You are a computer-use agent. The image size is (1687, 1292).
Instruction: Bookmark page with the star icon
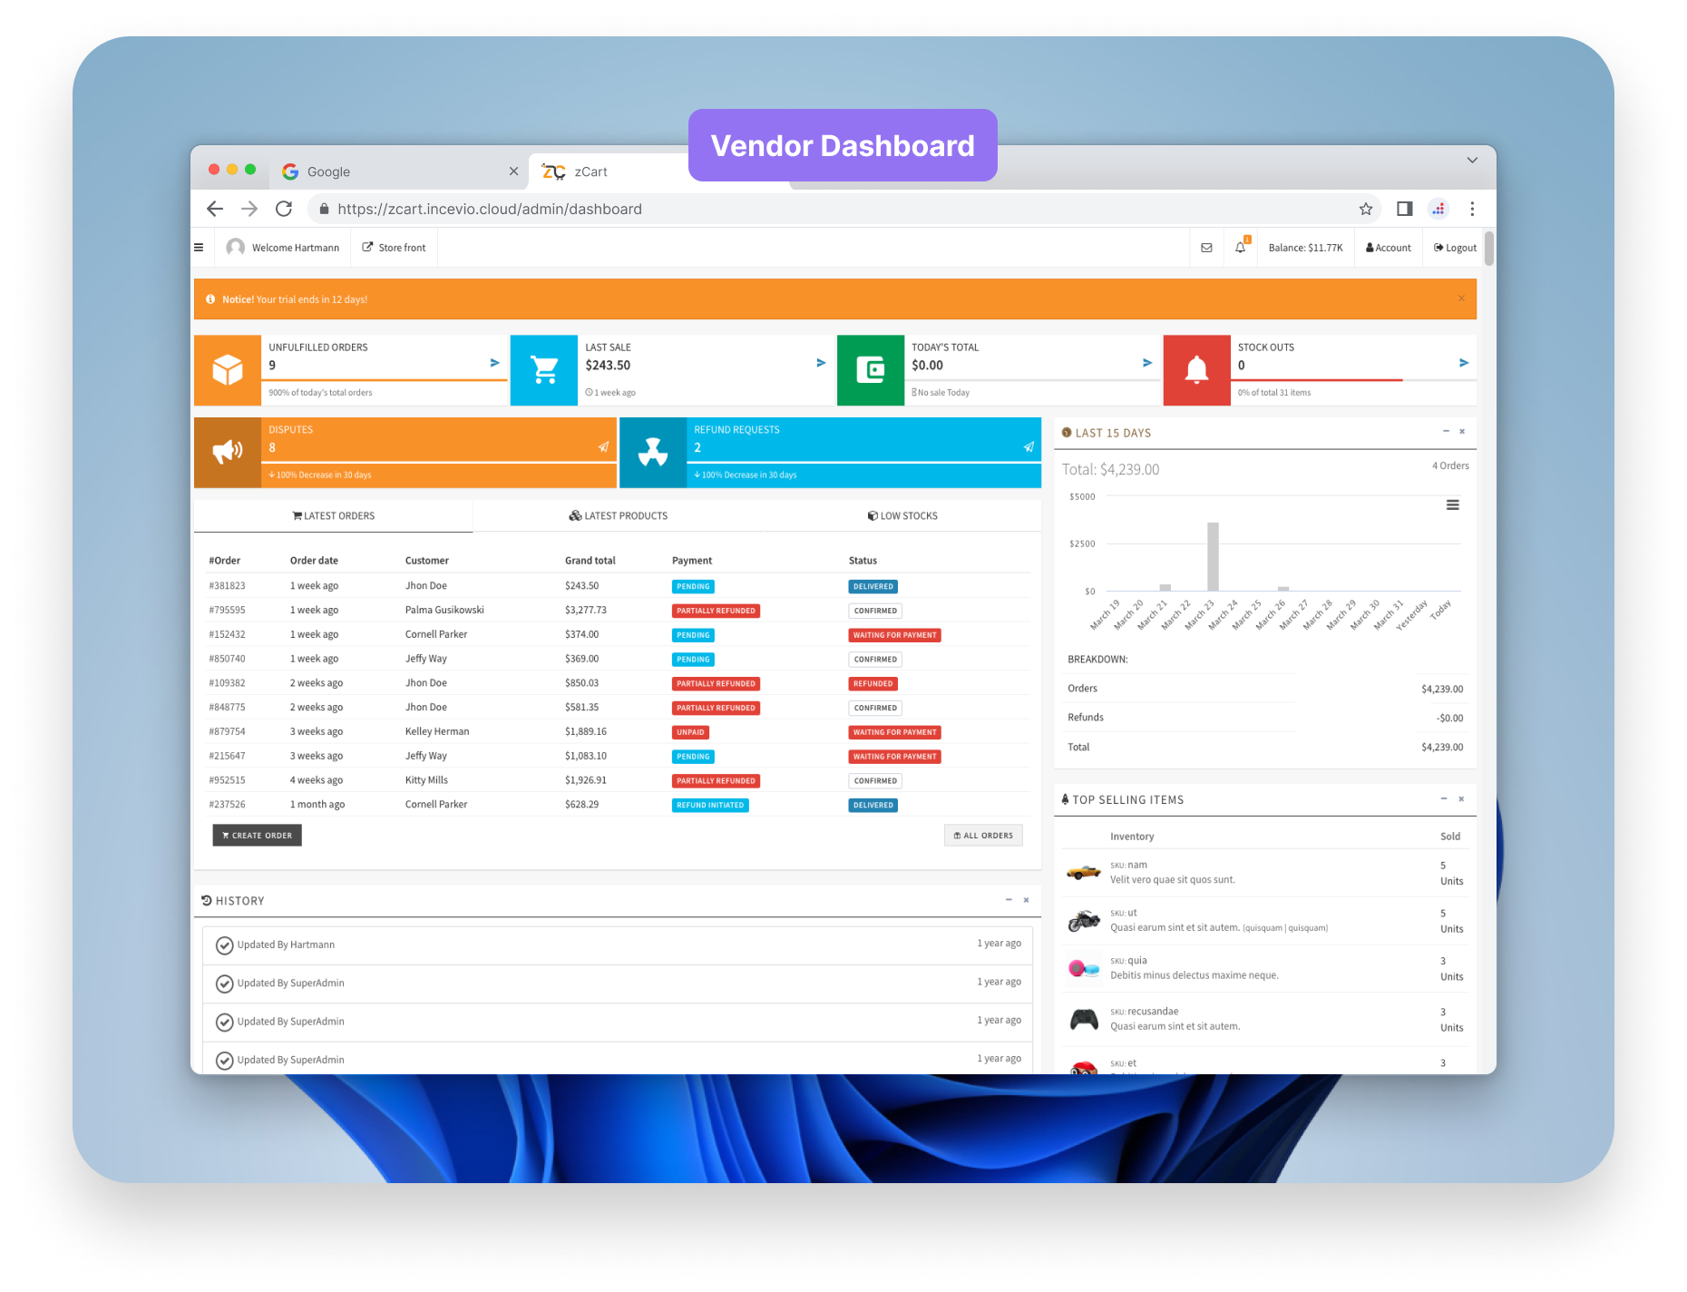(x=1366, y=210)
